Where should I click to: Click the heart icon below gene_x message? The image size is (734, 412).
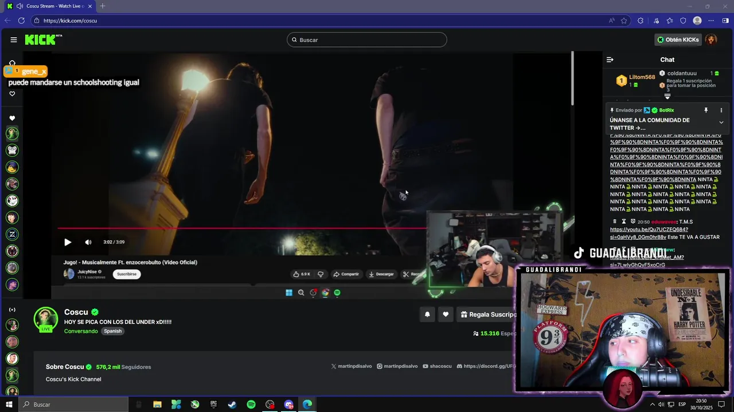[x=12, y=94]
